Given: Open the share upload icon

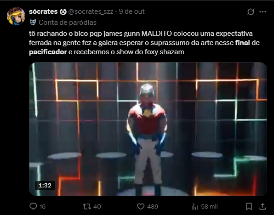Looking at the screenshot, I should coord(263,206).
